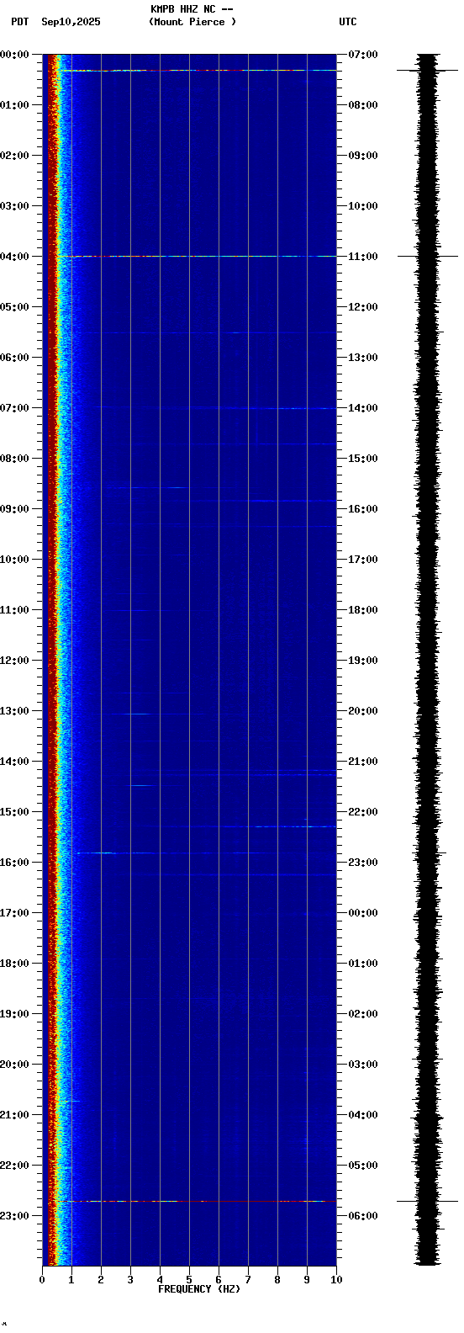Click the 04:00 PDT time label
The height and width of the screenshot is (1333, 464).
point(14,256)
